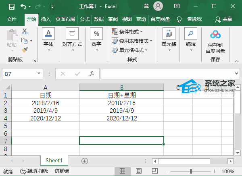Click the formula bar confirm checkmark
Viewport: 242px width, 176px height.
click(77, 74)
